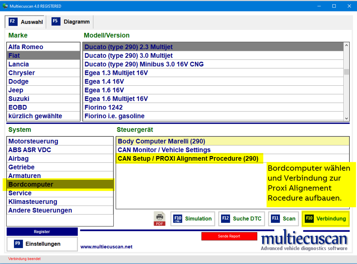Click the PDF printer icon
Screen dimensions: 357x264
[159, 218]
